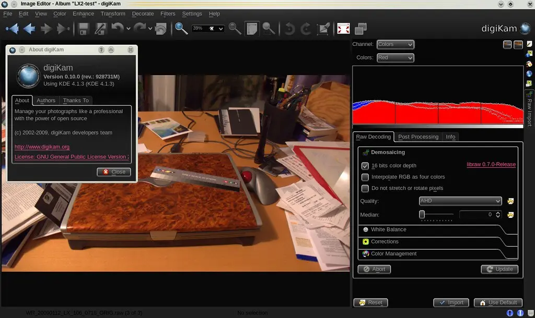Viewport: 535px width, 318px height.
Task: Switch to the Post Processing tab
Action: pos(418,137)
